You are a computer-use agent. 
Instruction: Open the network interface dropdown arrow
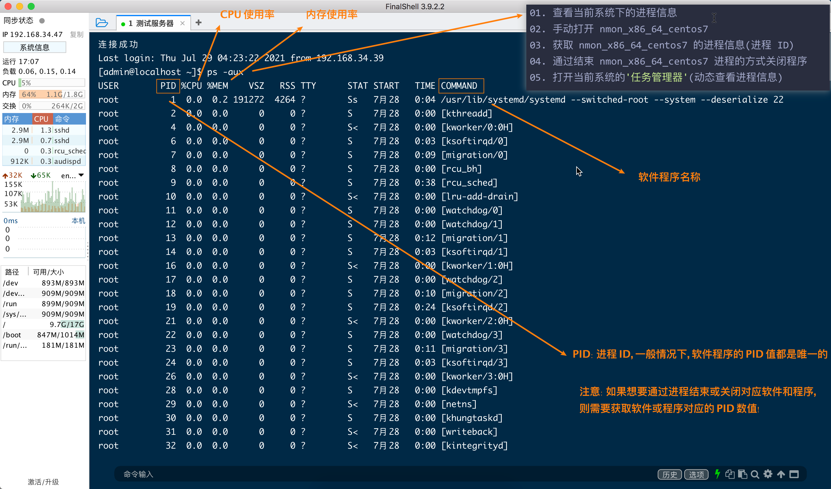[x=81, y=175]
